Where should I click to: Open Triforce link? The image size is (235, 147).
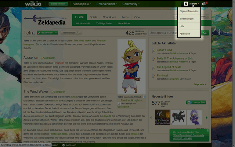point(135,134)
